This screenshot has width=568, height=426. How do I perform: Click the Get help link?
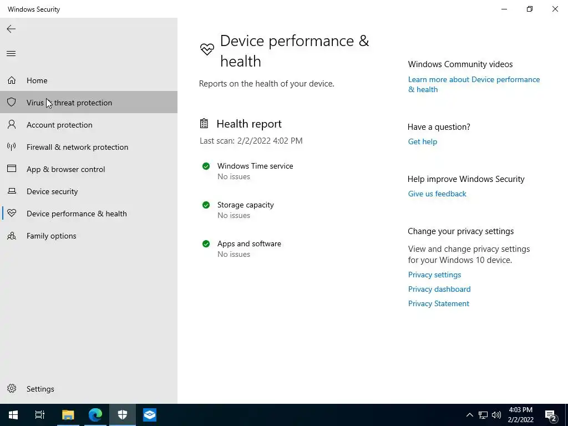422,141
